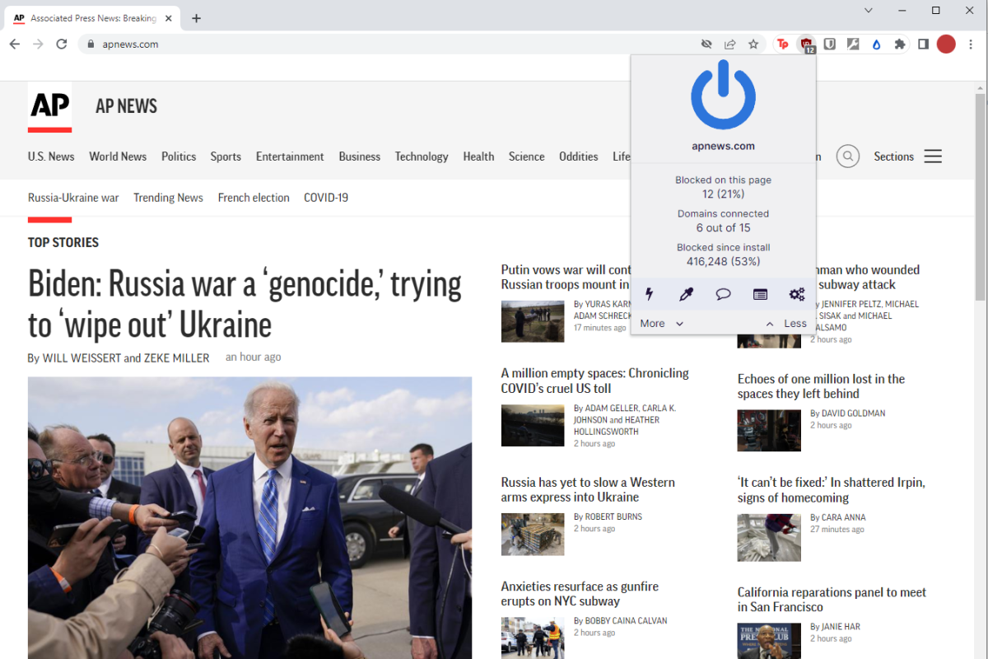Viewport: 988px width, 659px height.
Task: Open the red profile avatar
Action: pyautogui.click(x=946, y=44)
